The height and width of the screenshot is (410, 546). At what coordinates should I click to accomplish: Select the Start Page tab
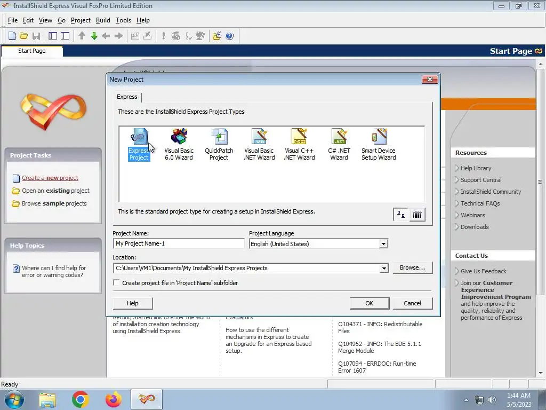click(x=32, y=51)
